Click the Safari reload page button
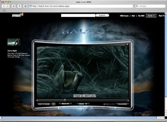Image resolution: width=167 pixels, height=122 pixels. [x=14, y=6]
